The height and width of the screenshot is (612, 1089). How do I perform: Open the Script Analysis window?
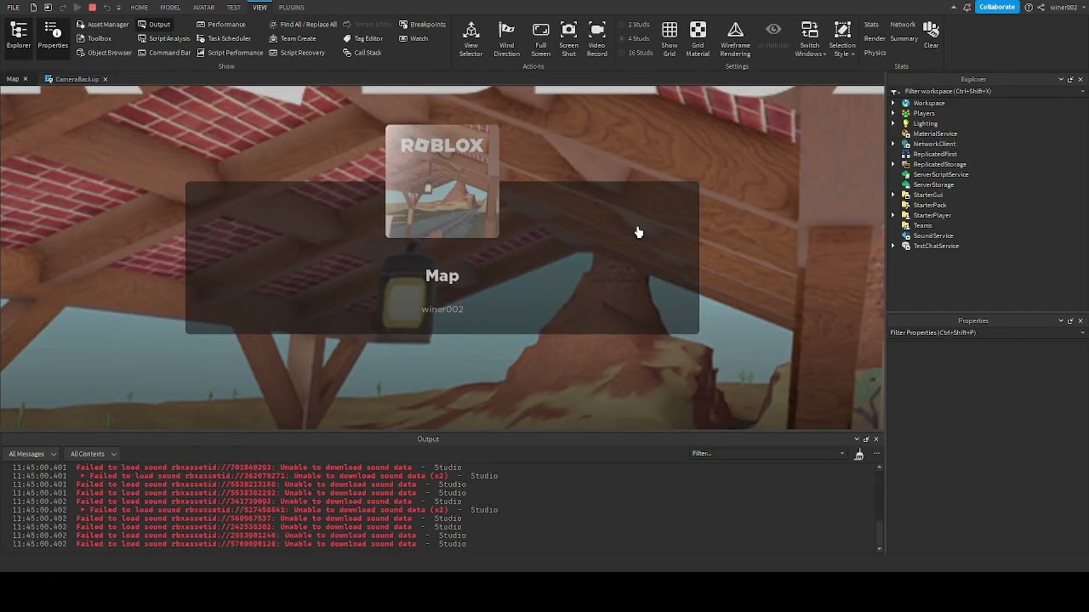[168, 38]
